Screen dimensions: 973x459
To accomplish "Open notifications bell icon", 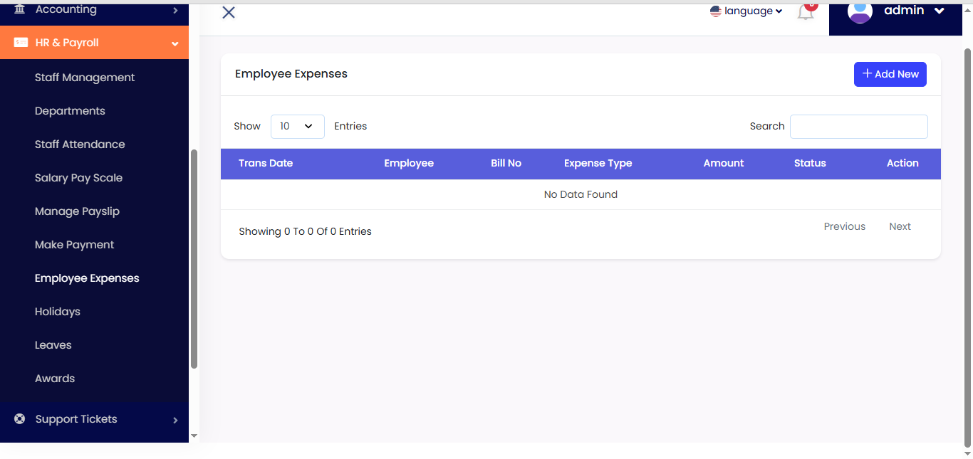I will [806, 11].
